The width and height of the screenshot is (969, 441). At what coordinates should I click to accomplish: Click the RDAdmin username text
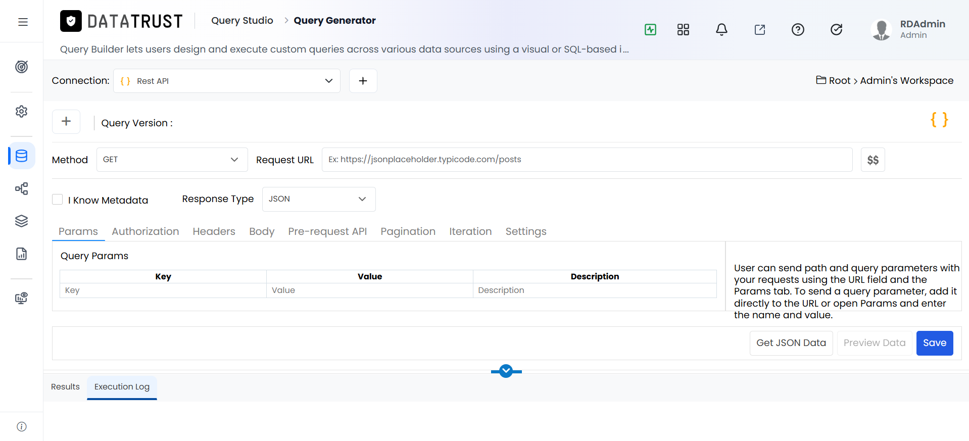pos(923,24)
